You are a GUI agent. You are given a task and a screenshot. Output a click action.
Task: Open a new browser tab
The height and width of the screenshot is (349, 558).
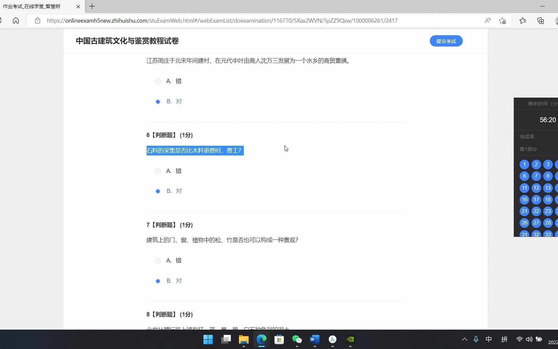(92, 6)
